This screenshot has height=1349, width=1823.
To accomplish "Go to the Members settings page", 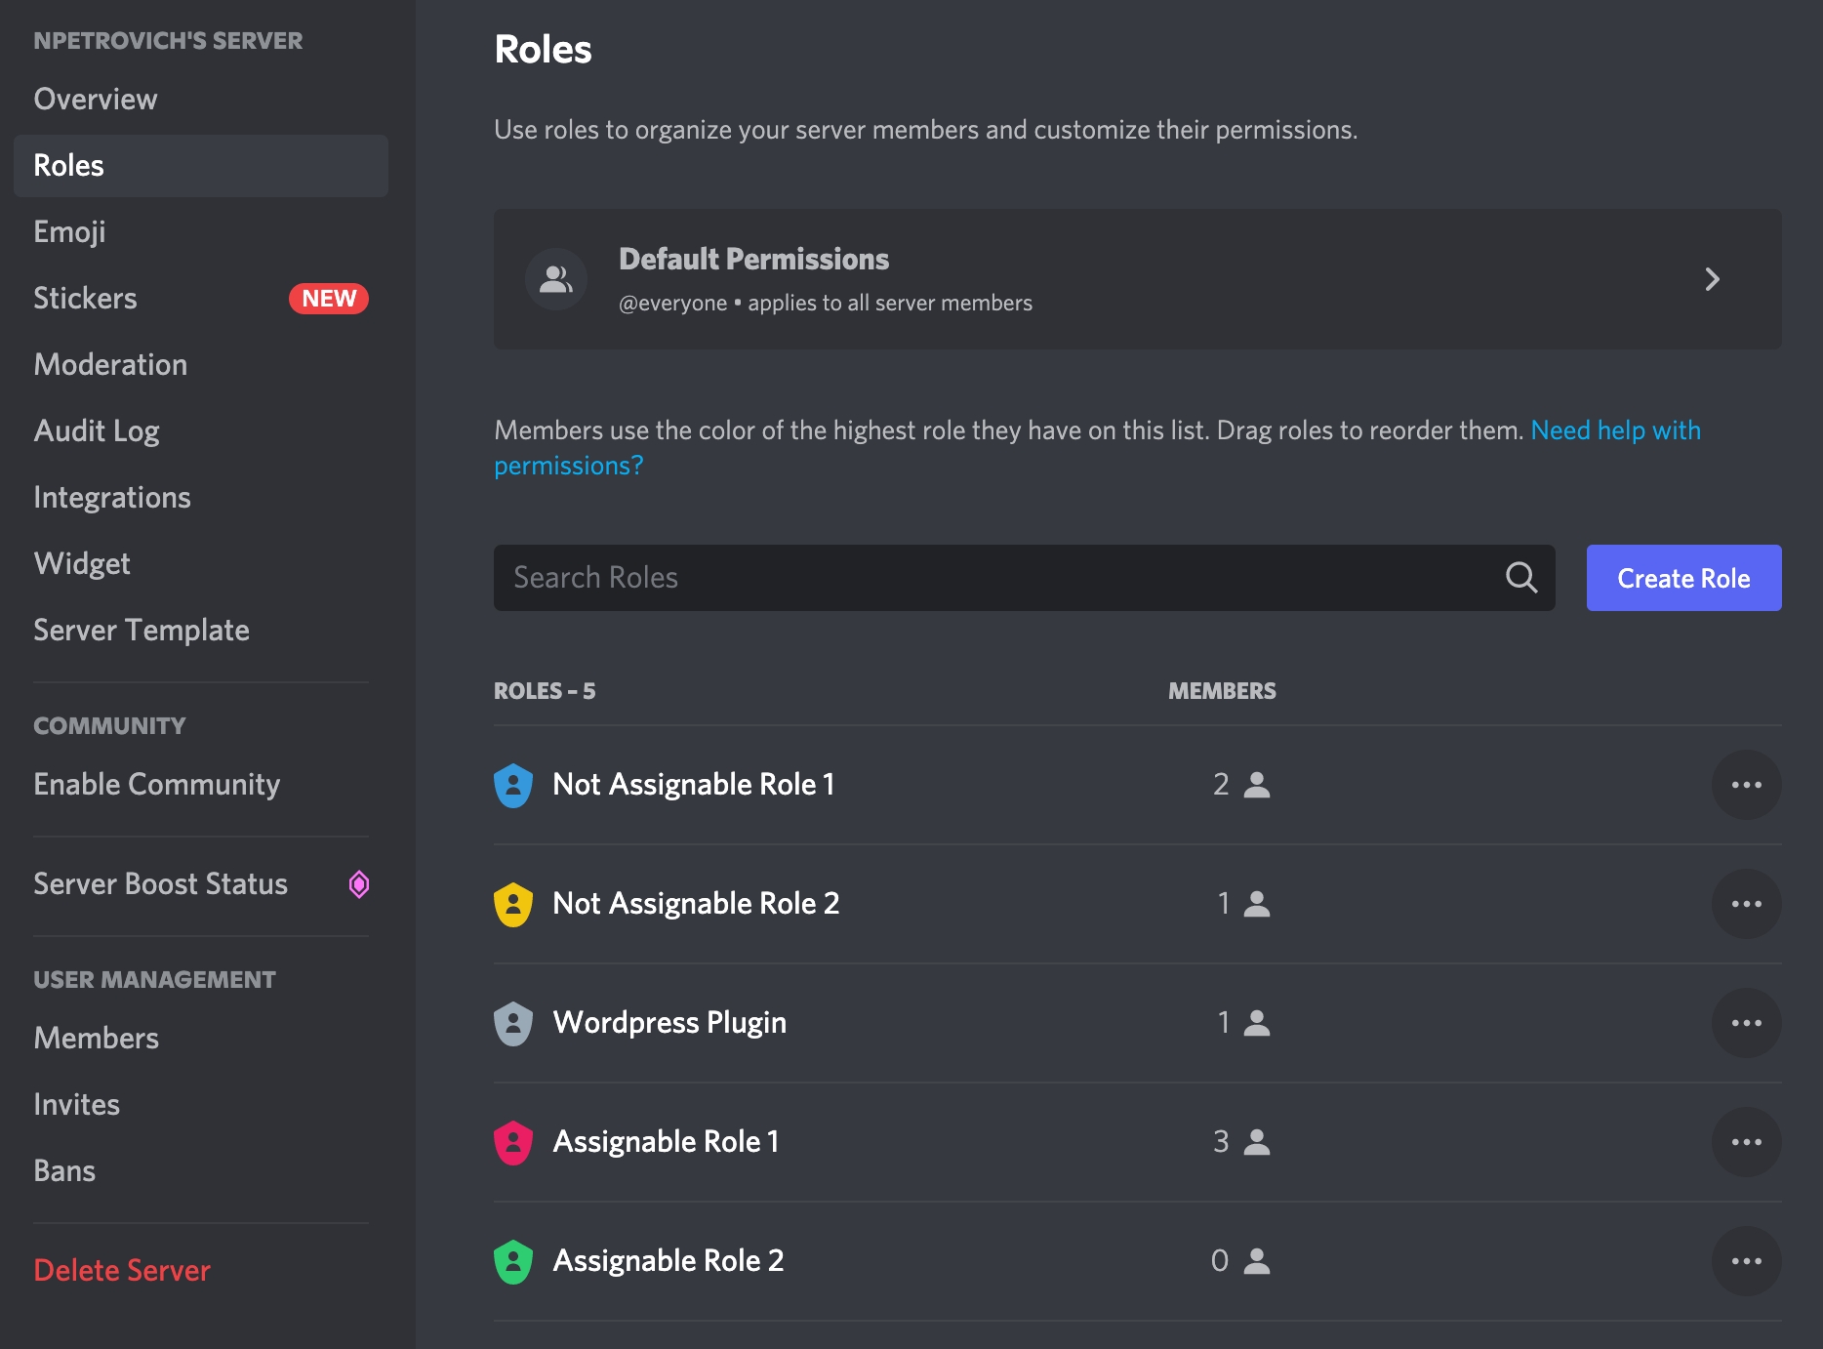I will pos(97,1039).
